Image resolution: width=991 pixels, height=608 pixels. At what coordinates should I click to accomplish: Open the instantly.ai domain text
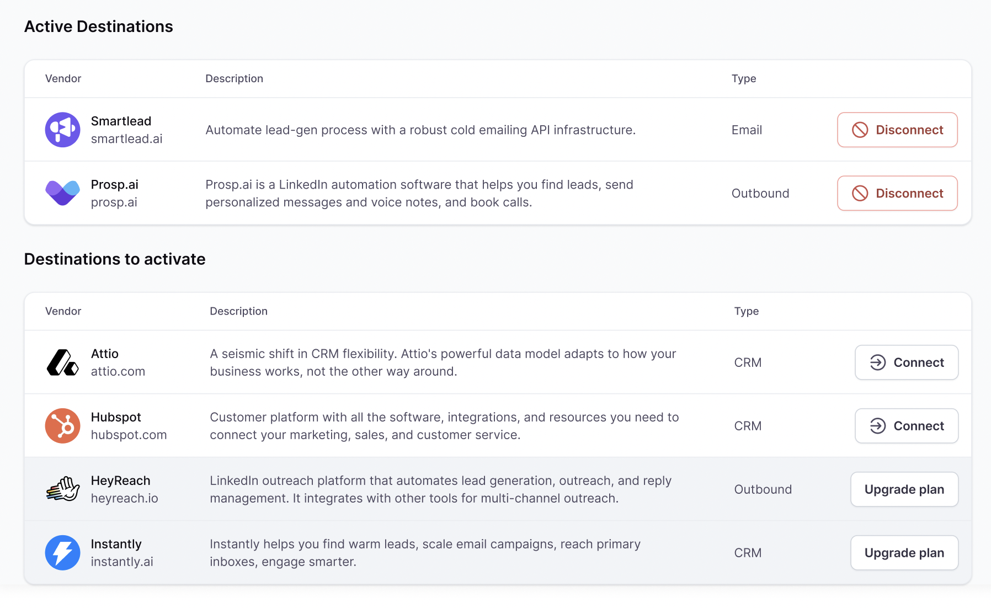[122, 562]
